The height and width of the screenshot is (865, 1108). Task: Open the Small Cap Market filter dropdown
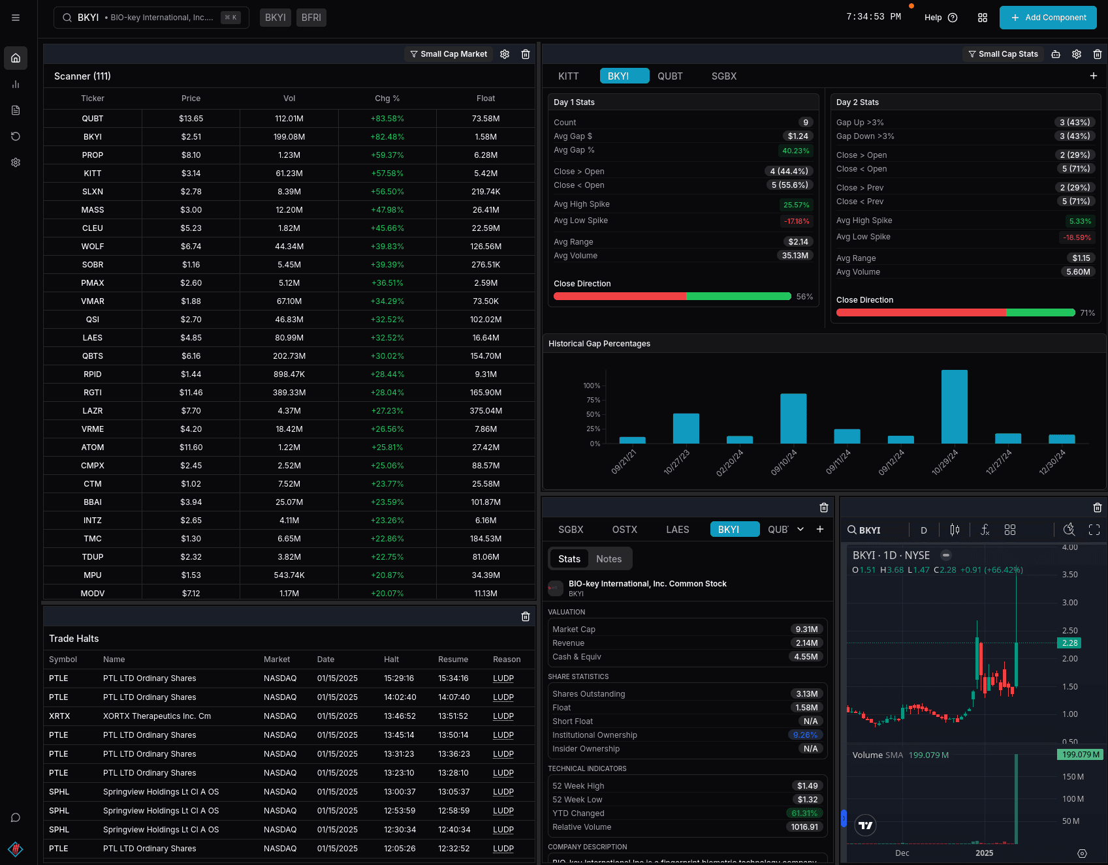point(449,54)
